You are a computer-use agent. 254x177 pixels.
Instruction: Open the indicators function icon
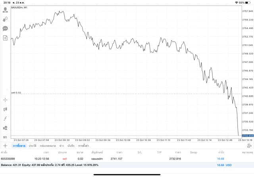click(5, 118)
